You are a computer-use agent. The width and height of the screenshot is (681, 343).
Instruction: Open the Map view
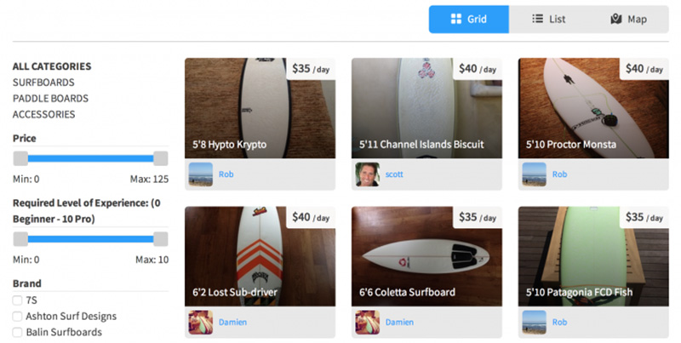coord(628,19)
